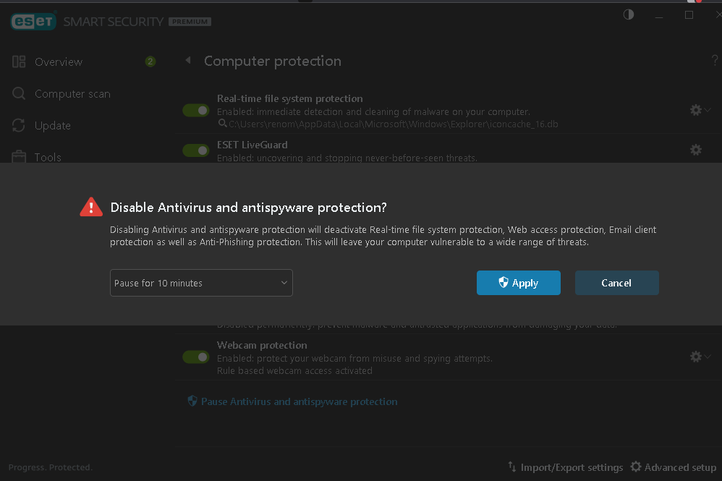Click the Webcam protection title
Screen dimensions: 722x481
pos(262,345)
